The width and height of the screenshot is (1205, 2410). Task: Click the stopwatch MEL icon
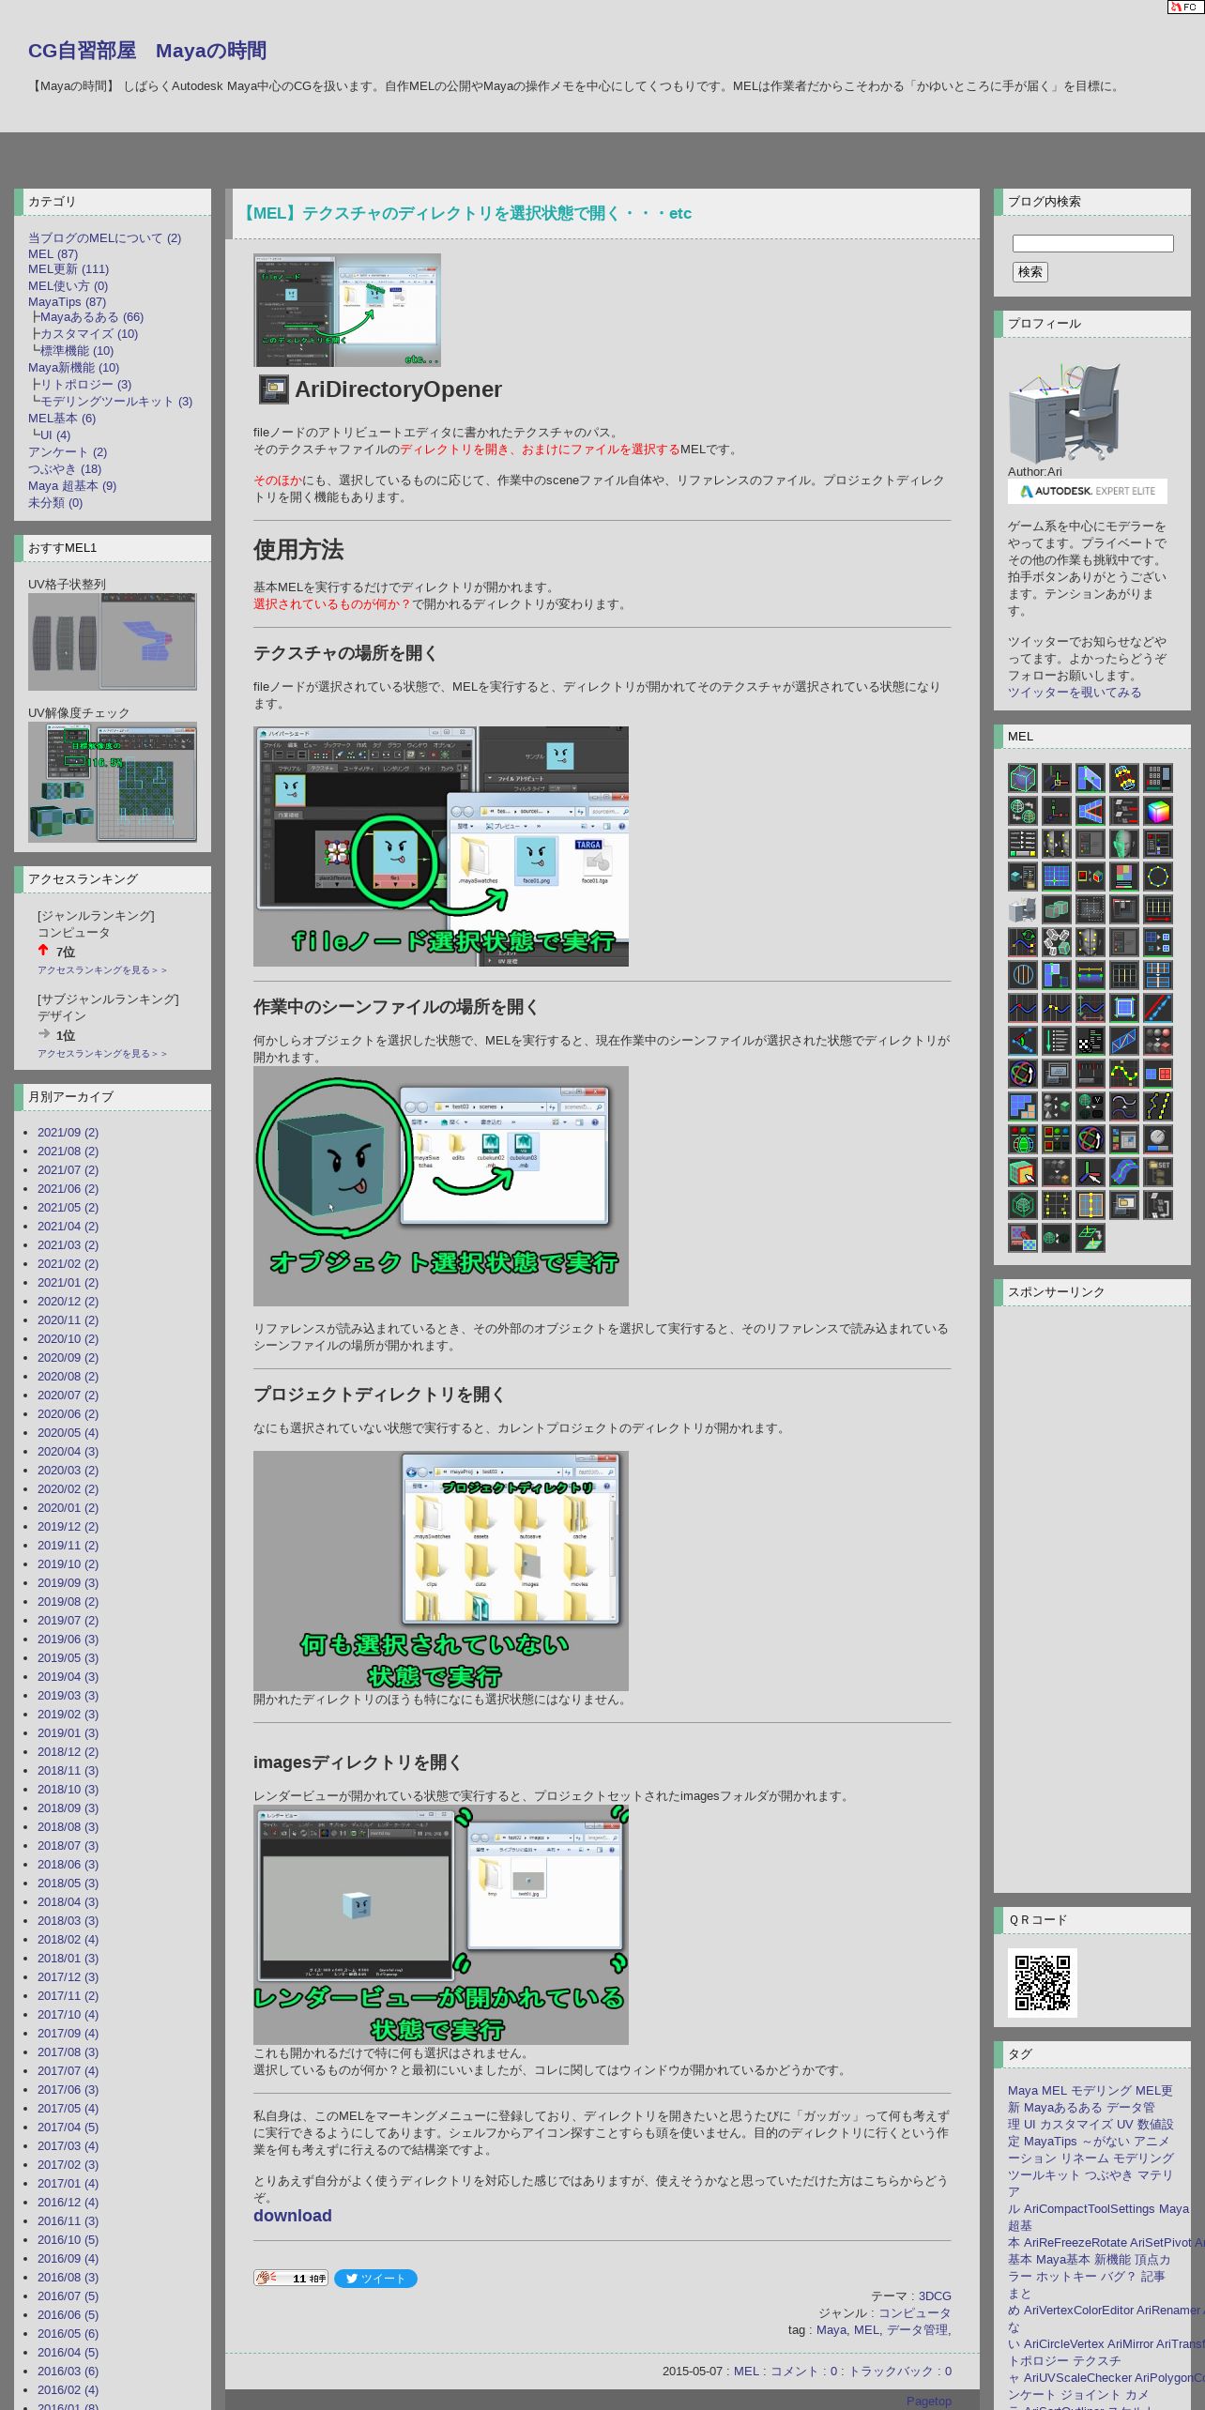[1158, 1139]
